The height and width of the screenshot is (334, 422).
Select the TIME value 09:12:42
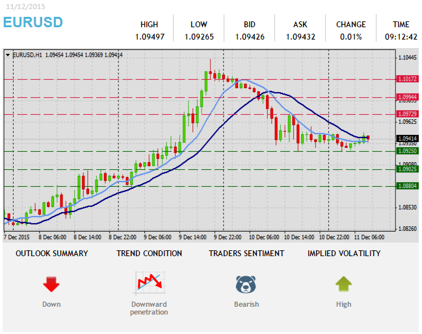point(401,36)
